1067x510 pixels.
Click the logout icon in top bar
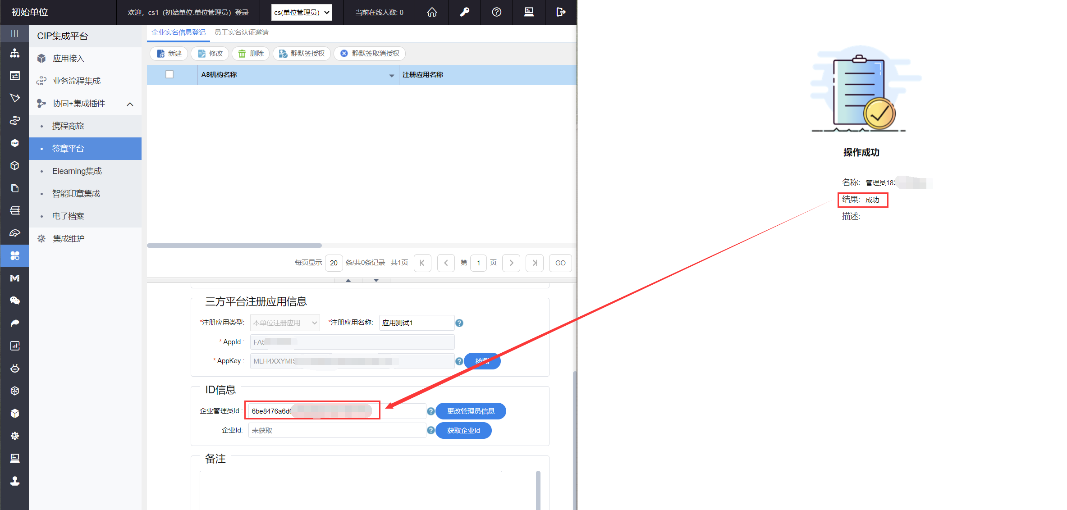pyautogui.click(x=561, y=12)
